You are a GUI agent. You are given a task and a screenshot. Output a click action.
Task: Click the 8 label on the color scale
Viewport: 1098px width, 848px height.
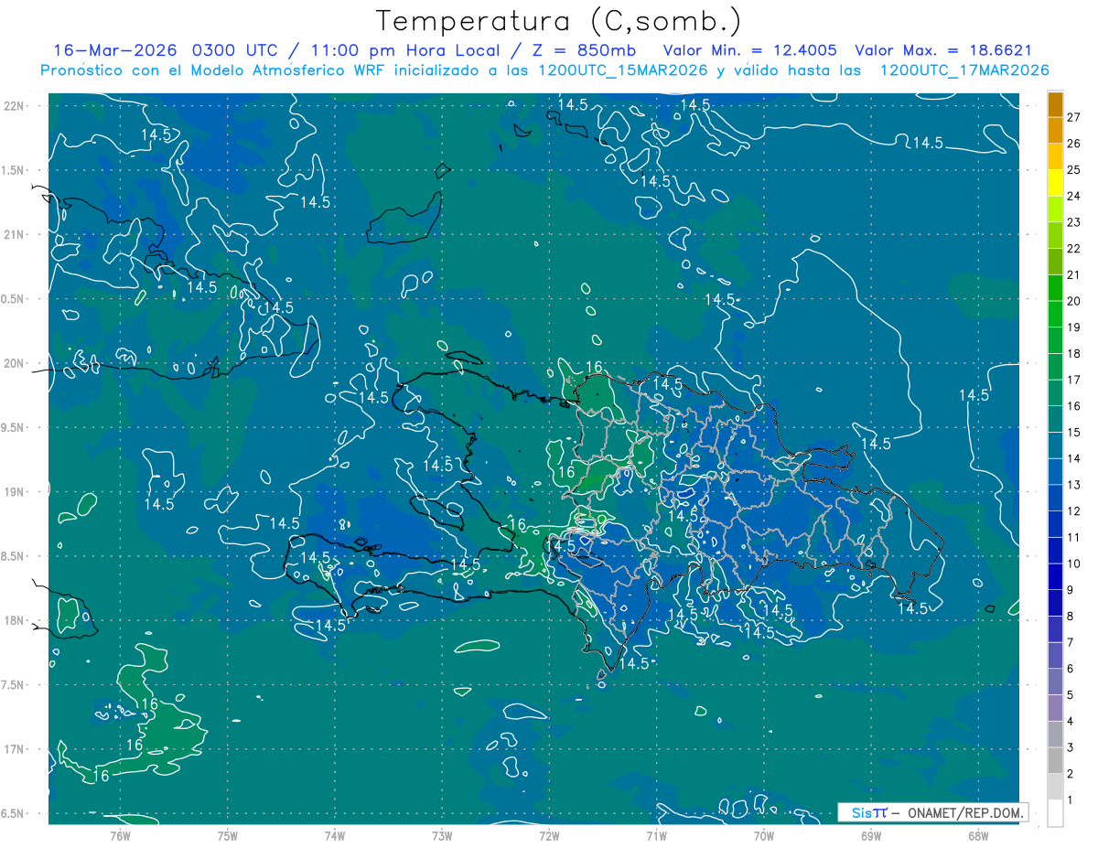pos(1071,617)
